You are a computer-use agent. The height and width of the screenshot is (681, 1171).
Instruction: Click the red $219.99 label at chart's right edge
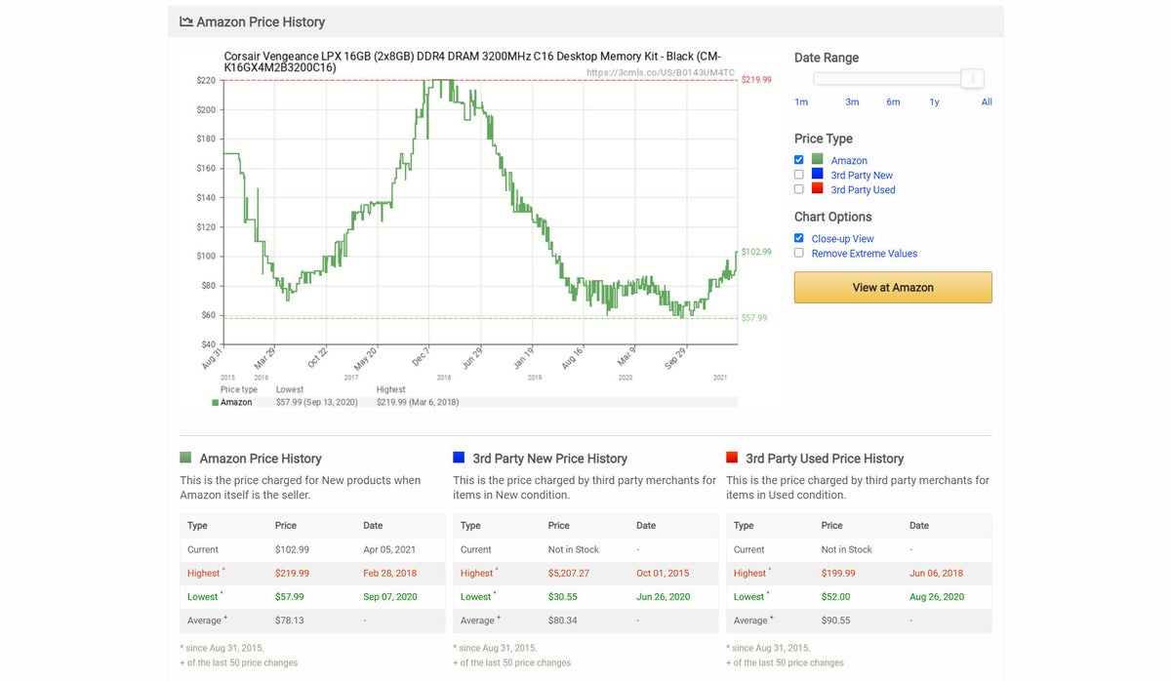coord(756,80)
